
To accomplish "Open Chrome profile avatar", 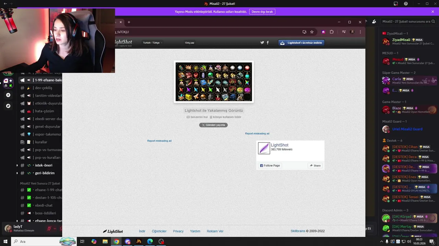I will 352,32.
